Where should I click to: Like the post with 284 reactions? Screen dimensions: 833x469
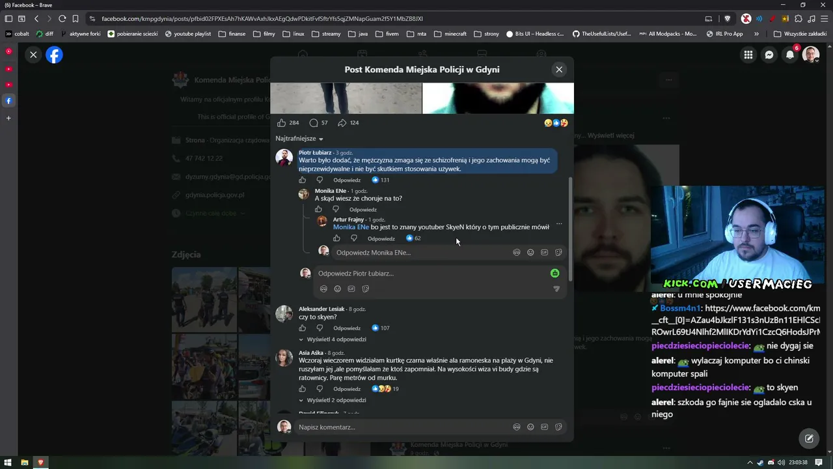(281, 123)
